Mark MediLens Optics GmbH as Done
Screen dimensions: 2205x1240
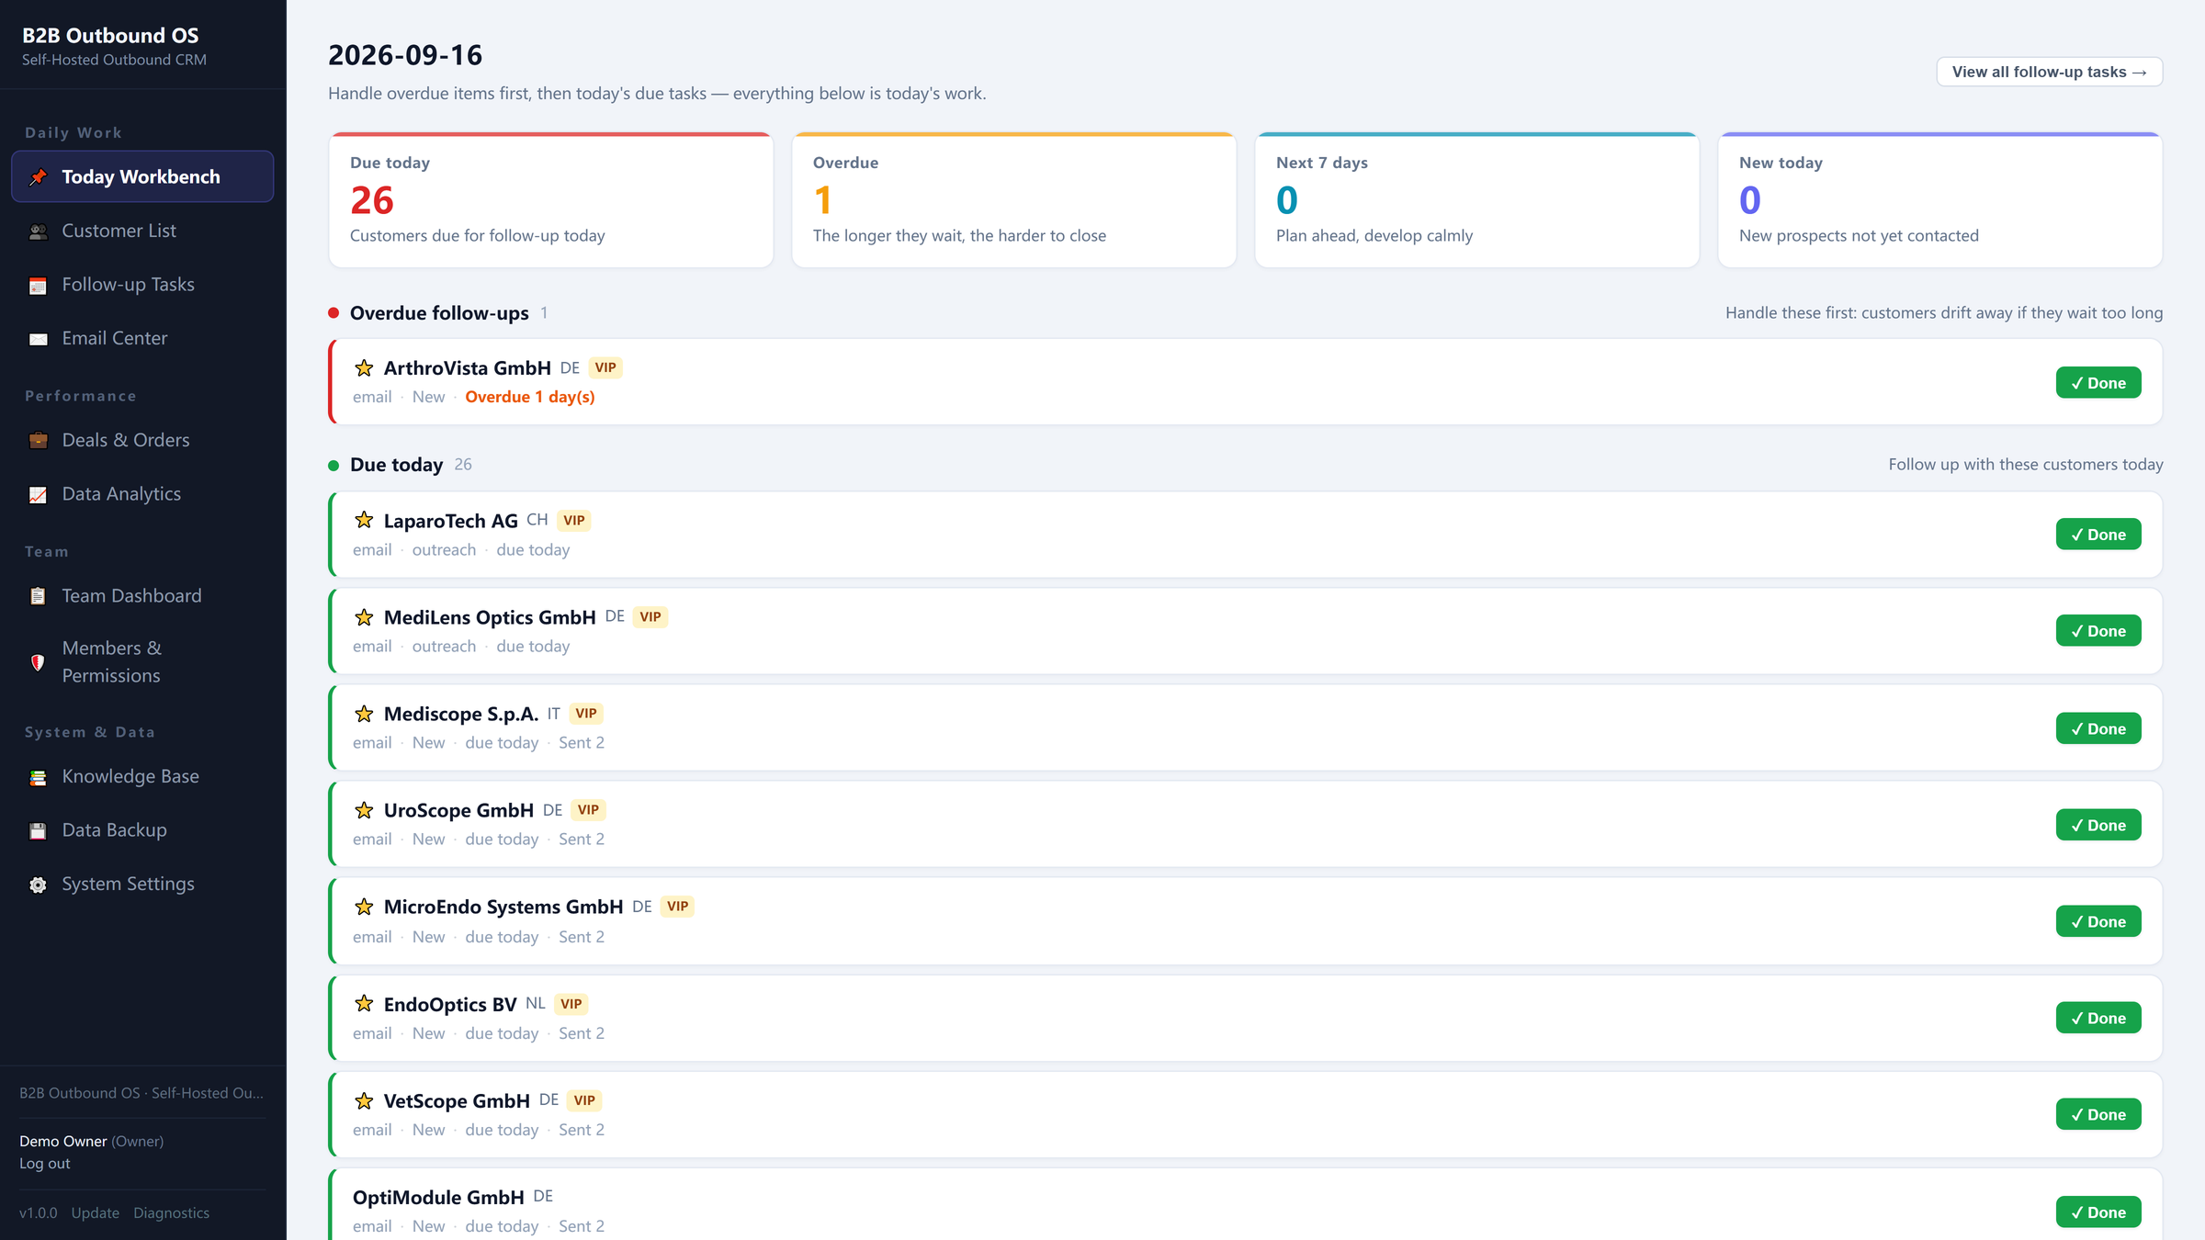2098,631
